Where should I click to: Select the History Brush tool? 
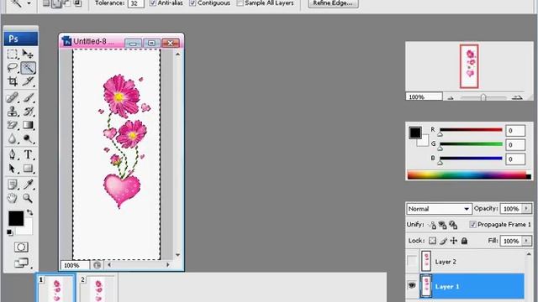point(28,112)
